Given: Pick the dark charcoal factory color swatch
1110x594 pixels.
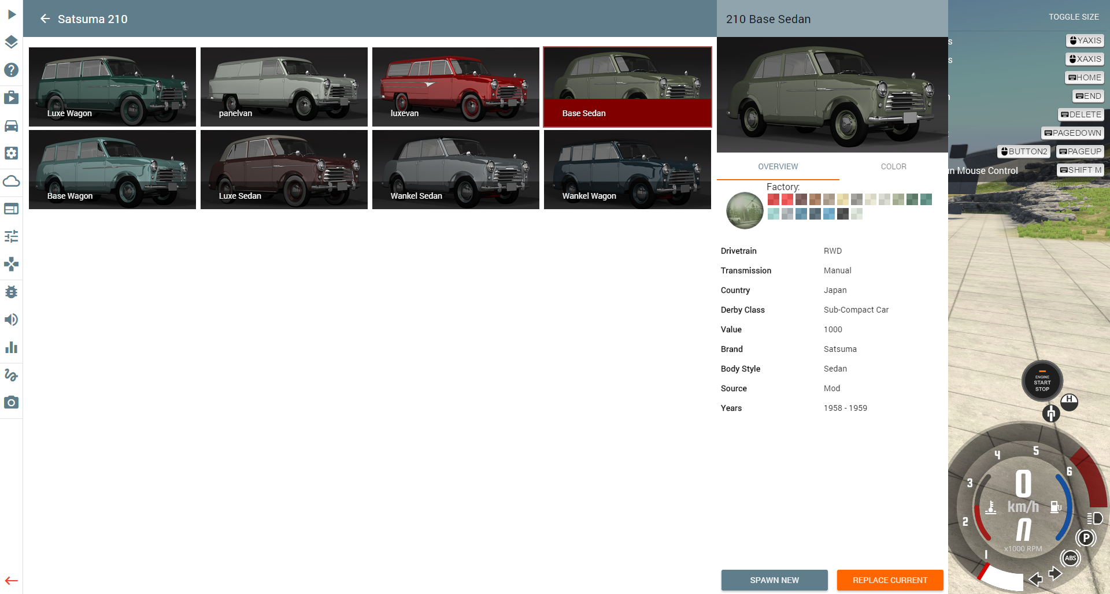Looking at the screenshot, I should (x=843, y=214).
